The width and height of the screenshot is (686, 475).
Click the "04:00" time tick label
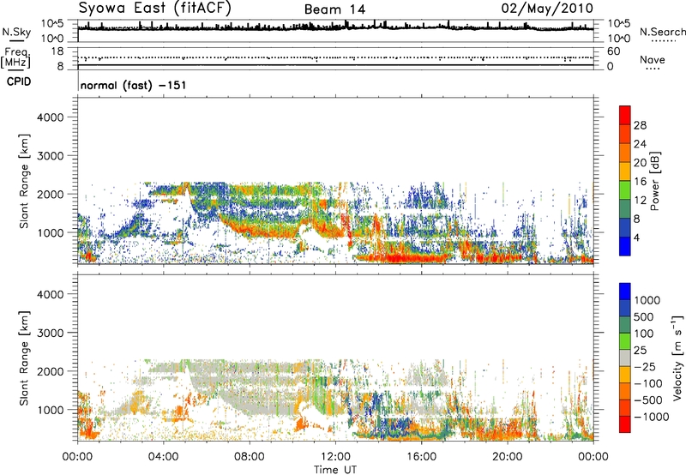click(x=163, y=457)
